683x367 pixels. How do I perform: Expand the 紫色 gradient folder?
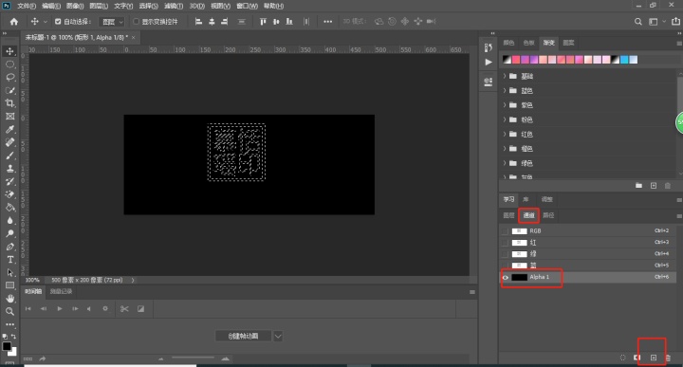click(x=505, y=105)
